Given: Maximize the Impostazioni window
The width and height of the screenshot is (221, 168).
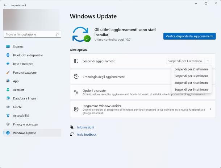Looking at the screenshot, I should [206, 3].
